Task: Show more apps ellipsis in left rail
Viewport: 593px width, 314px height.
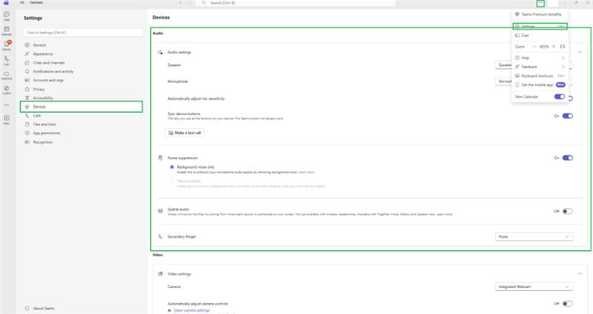Action: 7,105
